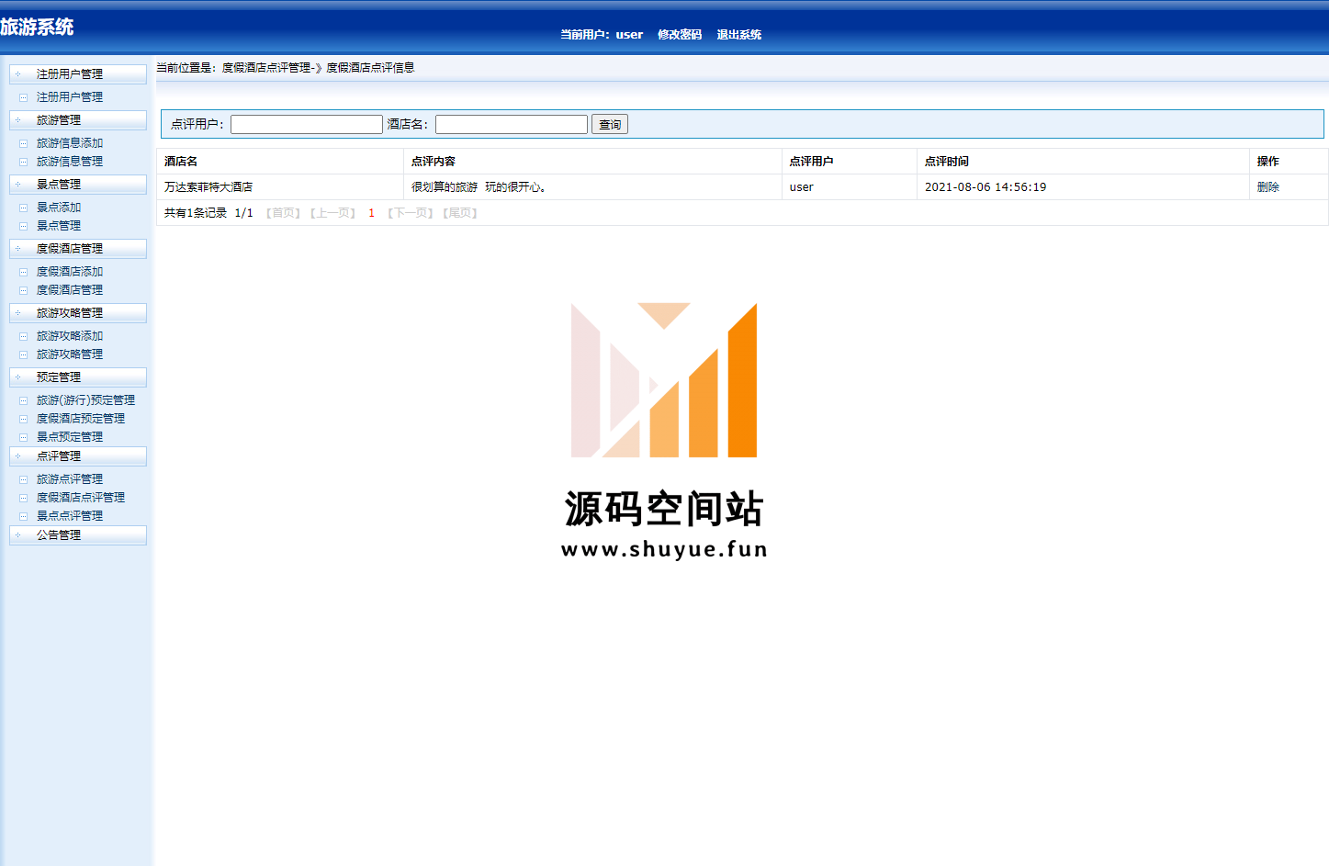The height and width of the screenshot is (866, 1329).
Task: Click the icon before 景点点评管理
Action: [23, 516]
